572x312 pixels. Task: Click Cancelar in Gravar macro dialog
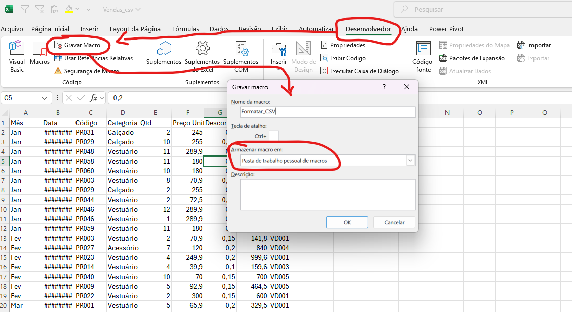coord(394,222)
